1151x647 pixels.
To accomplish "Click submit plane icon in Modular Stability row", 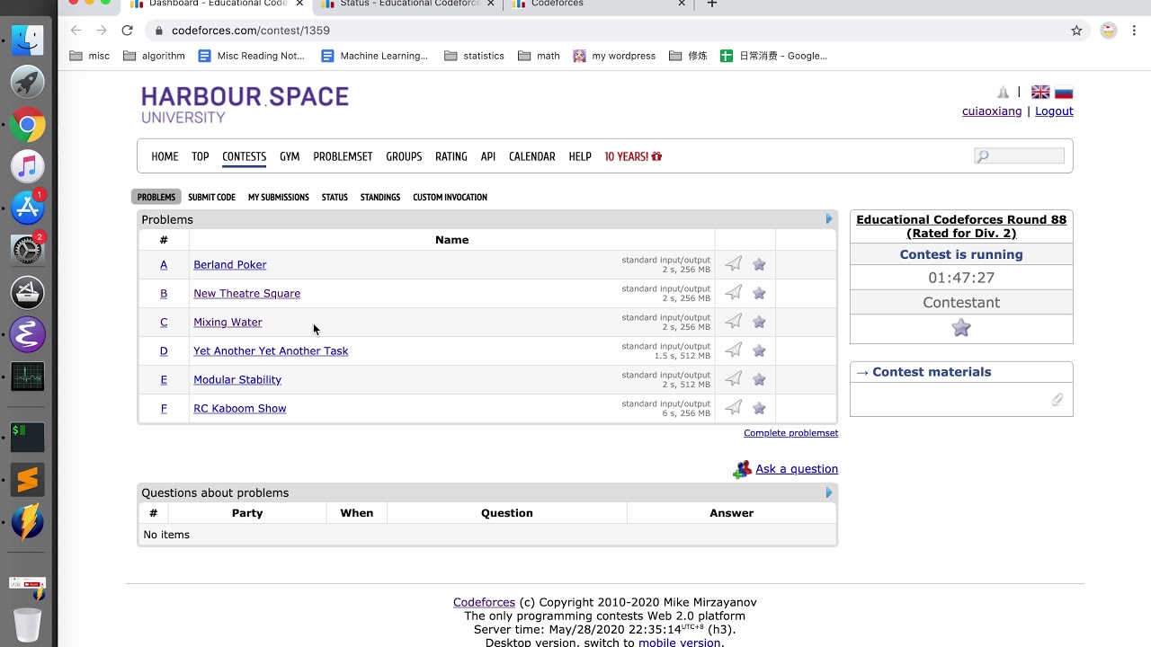I will coord(734,379).
